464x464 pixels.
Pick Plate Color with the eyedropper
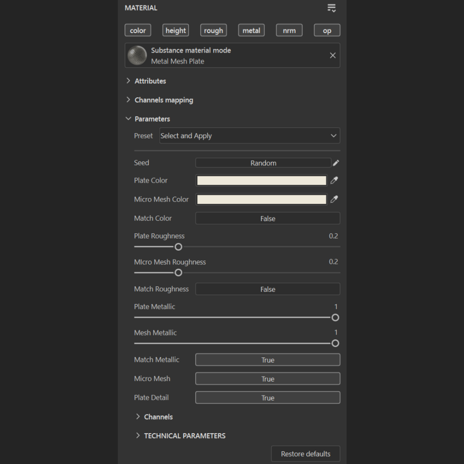334,181
